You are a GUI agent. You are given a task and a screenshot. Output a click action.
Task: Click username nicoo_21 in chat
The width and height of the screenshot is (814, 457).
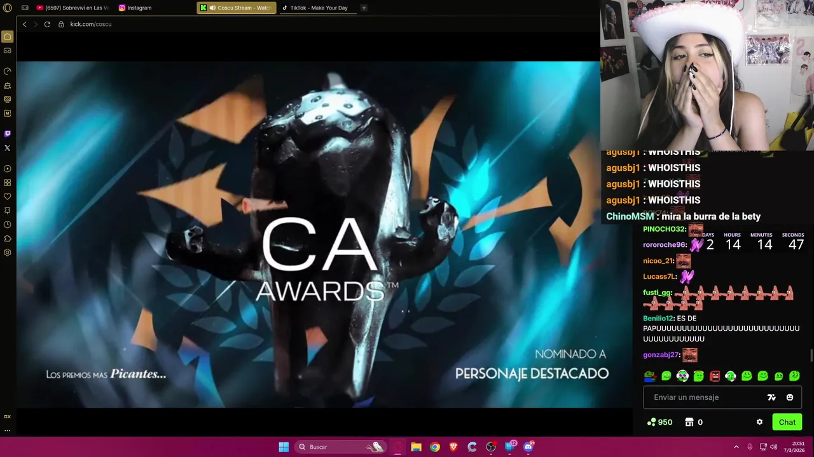click(658, 261)
